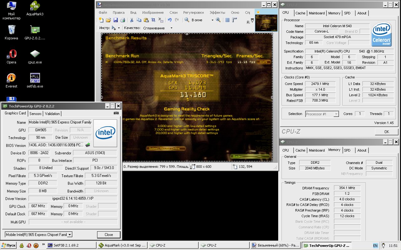Click Driver Version field in GPU-Z
Image resolution: width=401 pixels, height=250 pixels.
[x=73, y=198]
